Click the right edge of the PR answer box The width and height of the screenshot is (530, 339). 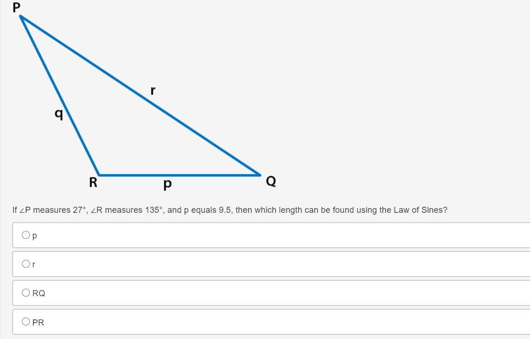pyautogui.click(x=526, y=321)
